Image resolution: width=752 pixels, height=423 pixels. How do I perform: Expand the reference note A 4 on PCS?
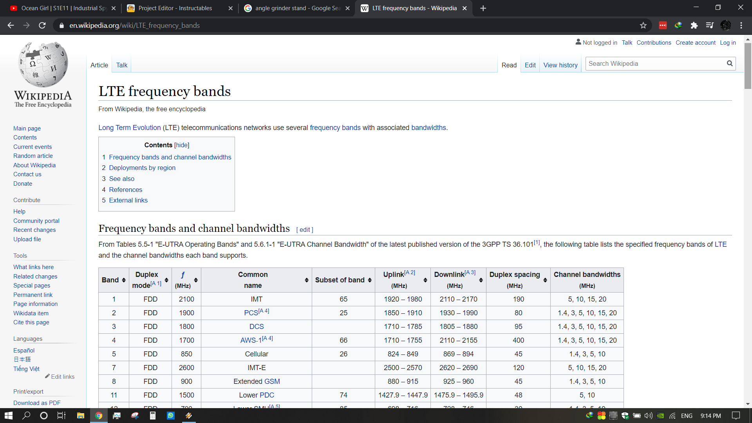(x=263, y=310)
